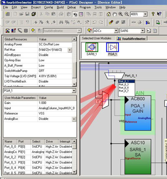167x179 pixels.
Task: Click the Save All icon
Action: coord(33,14)
